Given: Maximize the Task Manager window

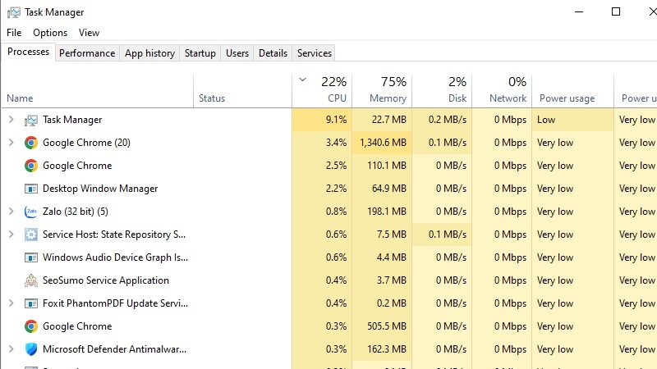Looking at the screenshot, I should pyautogui.click(x=616, y=11).
